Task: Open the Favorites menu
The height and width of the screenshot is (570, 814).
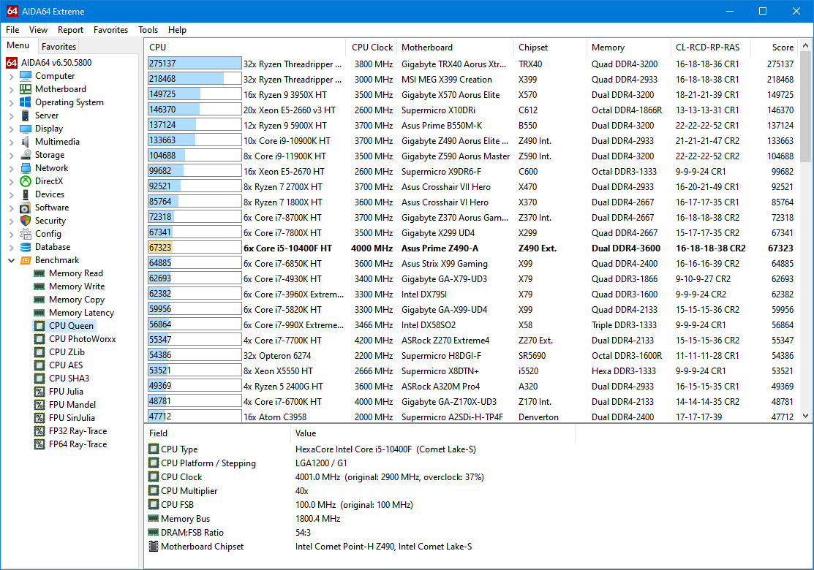Action: (110, 29)
